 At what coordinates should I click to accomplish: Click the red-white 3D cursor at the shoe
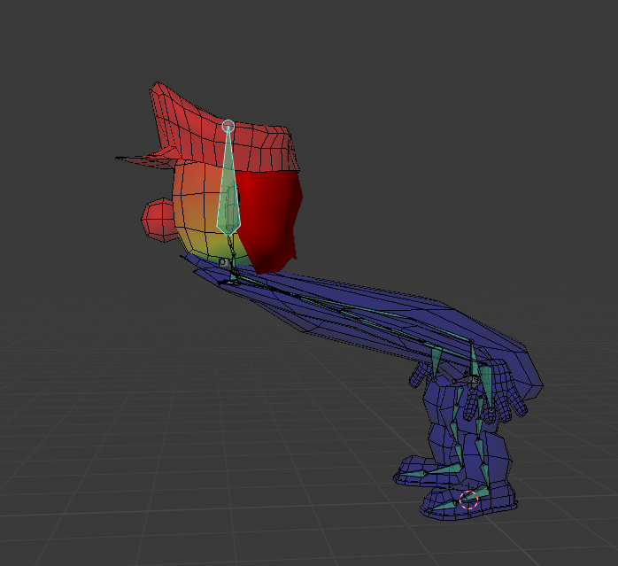point(469,500)
